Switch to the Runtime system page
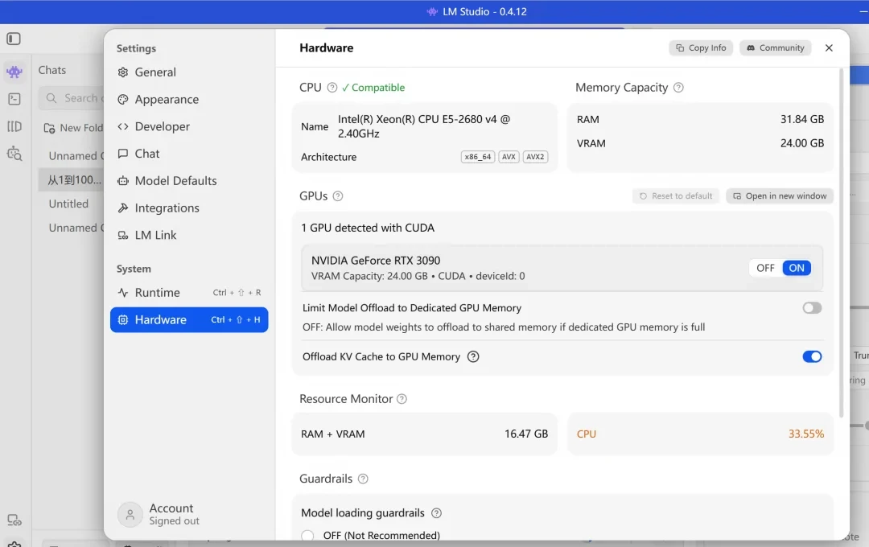Image resolution: width=869 pixels, height=547 pixels. point(189,293)
